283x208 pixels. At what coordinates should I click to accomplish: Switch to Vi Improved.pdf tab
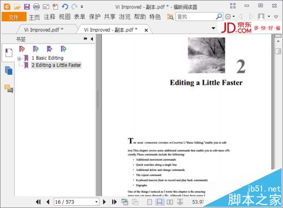click(x=44, y=30)
